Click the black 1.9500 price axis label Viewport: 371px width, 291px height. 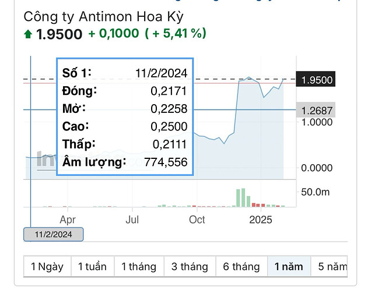click(317, 80)
